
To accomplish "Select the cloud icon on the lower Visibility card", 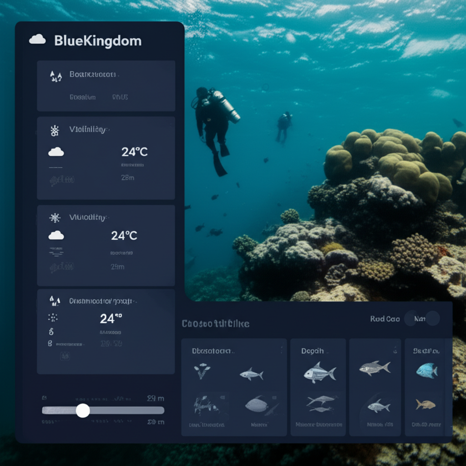I will point(56,235).
